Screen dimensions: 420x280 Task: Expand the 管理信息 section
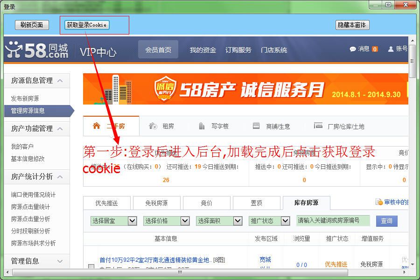[x=60, y=261]
